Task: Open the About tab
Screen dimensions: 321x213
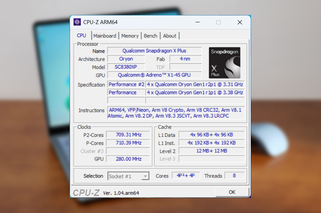Action: [170, 36]
